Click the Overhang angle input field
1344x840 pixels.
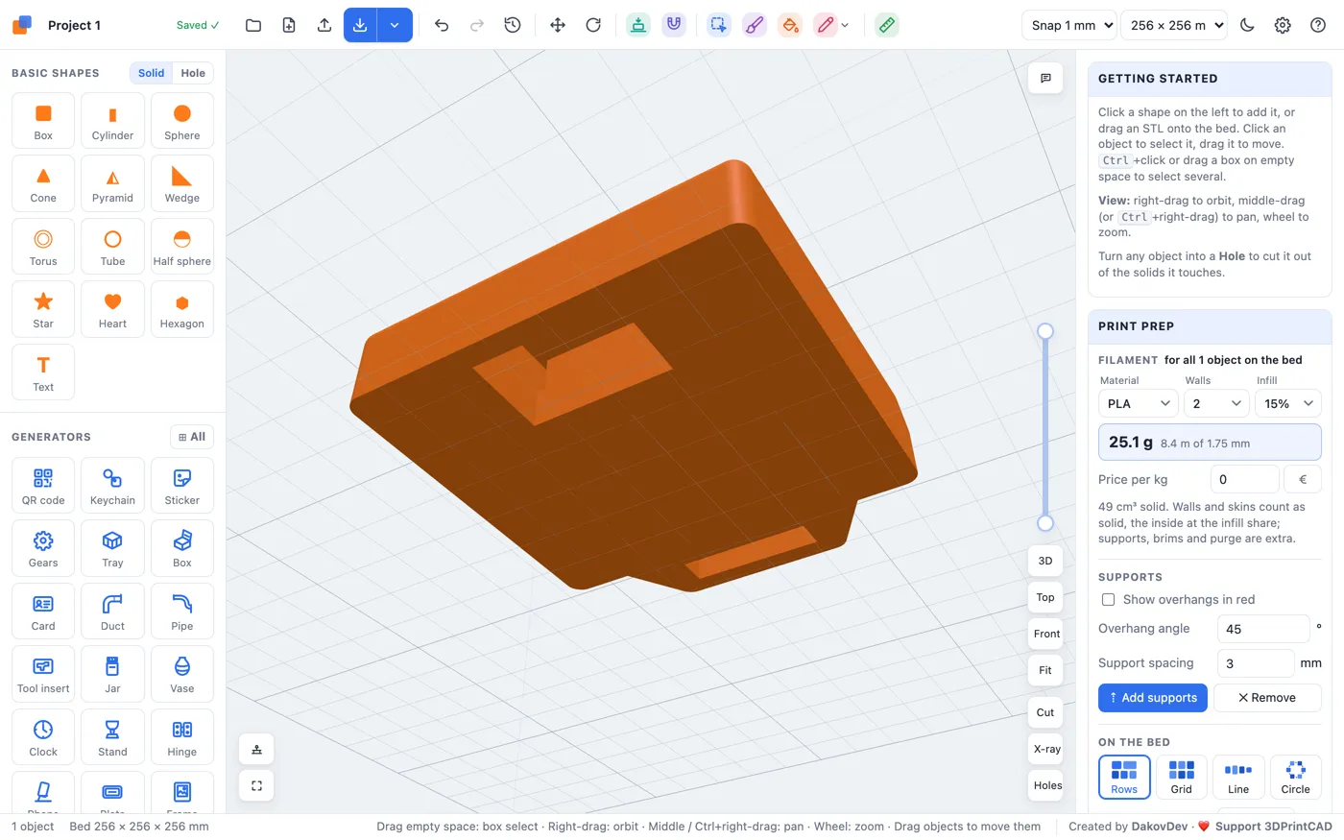(x=1263, y=629)
